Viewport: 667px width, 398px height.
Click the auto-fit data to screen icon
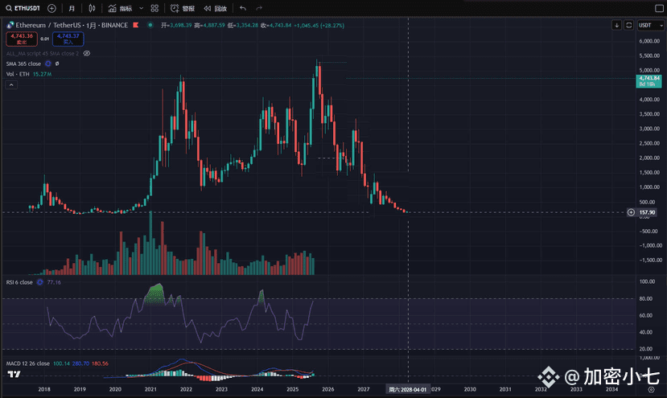628,25
